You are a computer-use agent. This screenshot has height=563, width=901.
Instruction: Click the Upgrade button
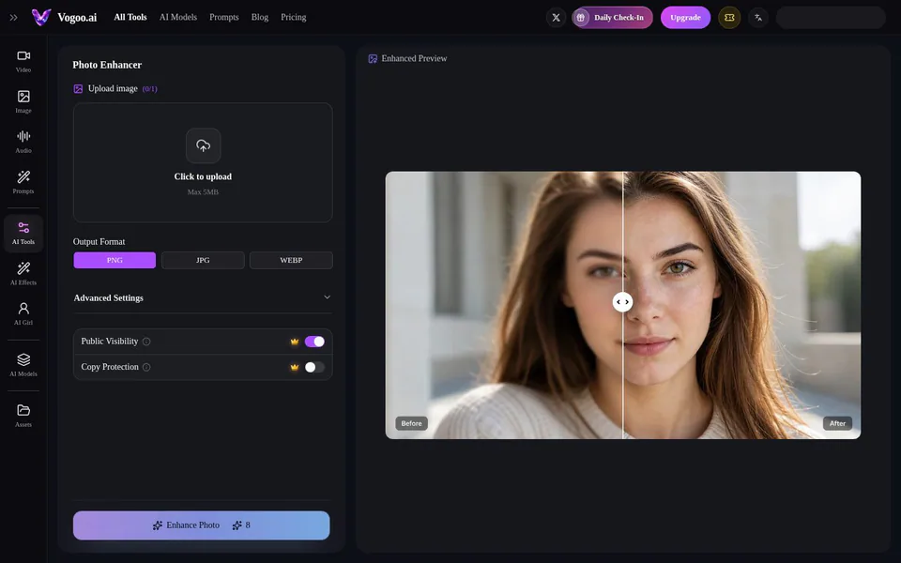[685, 17]
